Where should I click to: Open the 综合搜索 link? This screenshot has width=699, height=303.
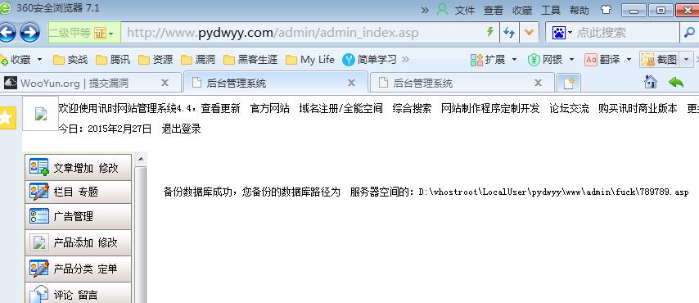[412, 108]
